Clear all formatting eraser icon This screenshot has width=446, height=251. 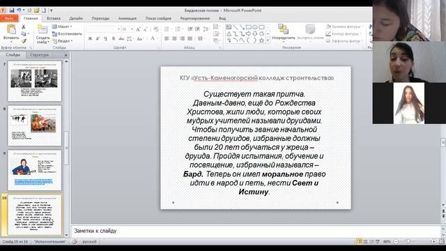(x=156, y=29)
